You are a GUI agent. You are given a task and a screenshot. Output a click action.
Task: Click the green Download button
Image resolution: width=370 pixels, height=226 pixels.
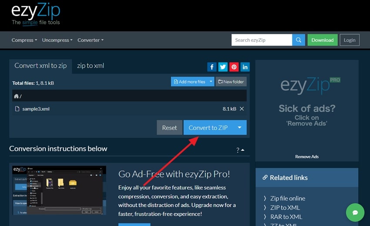[x=322, y=40]
